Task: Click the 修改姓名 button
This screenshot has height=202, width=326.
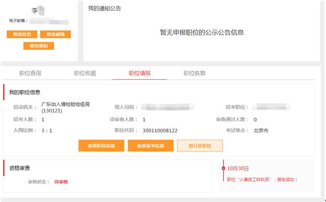Action: click(x=22, y=34)
